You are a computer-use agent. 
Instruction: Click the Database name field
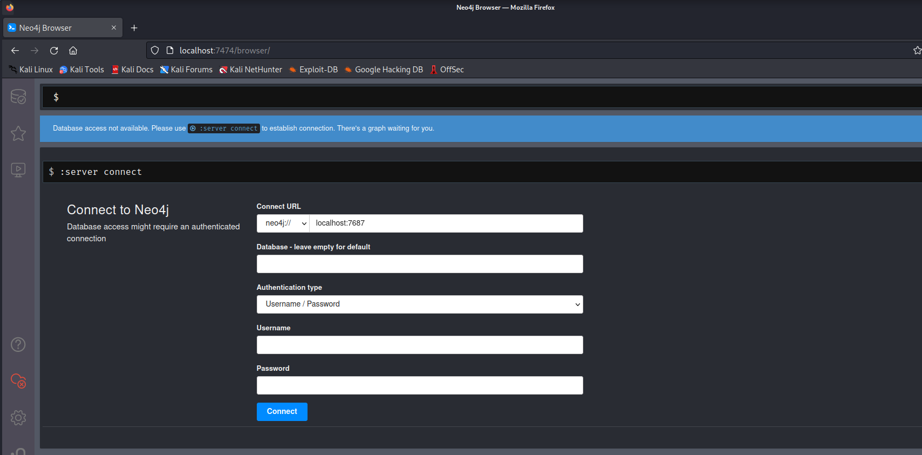click(420, 264)
